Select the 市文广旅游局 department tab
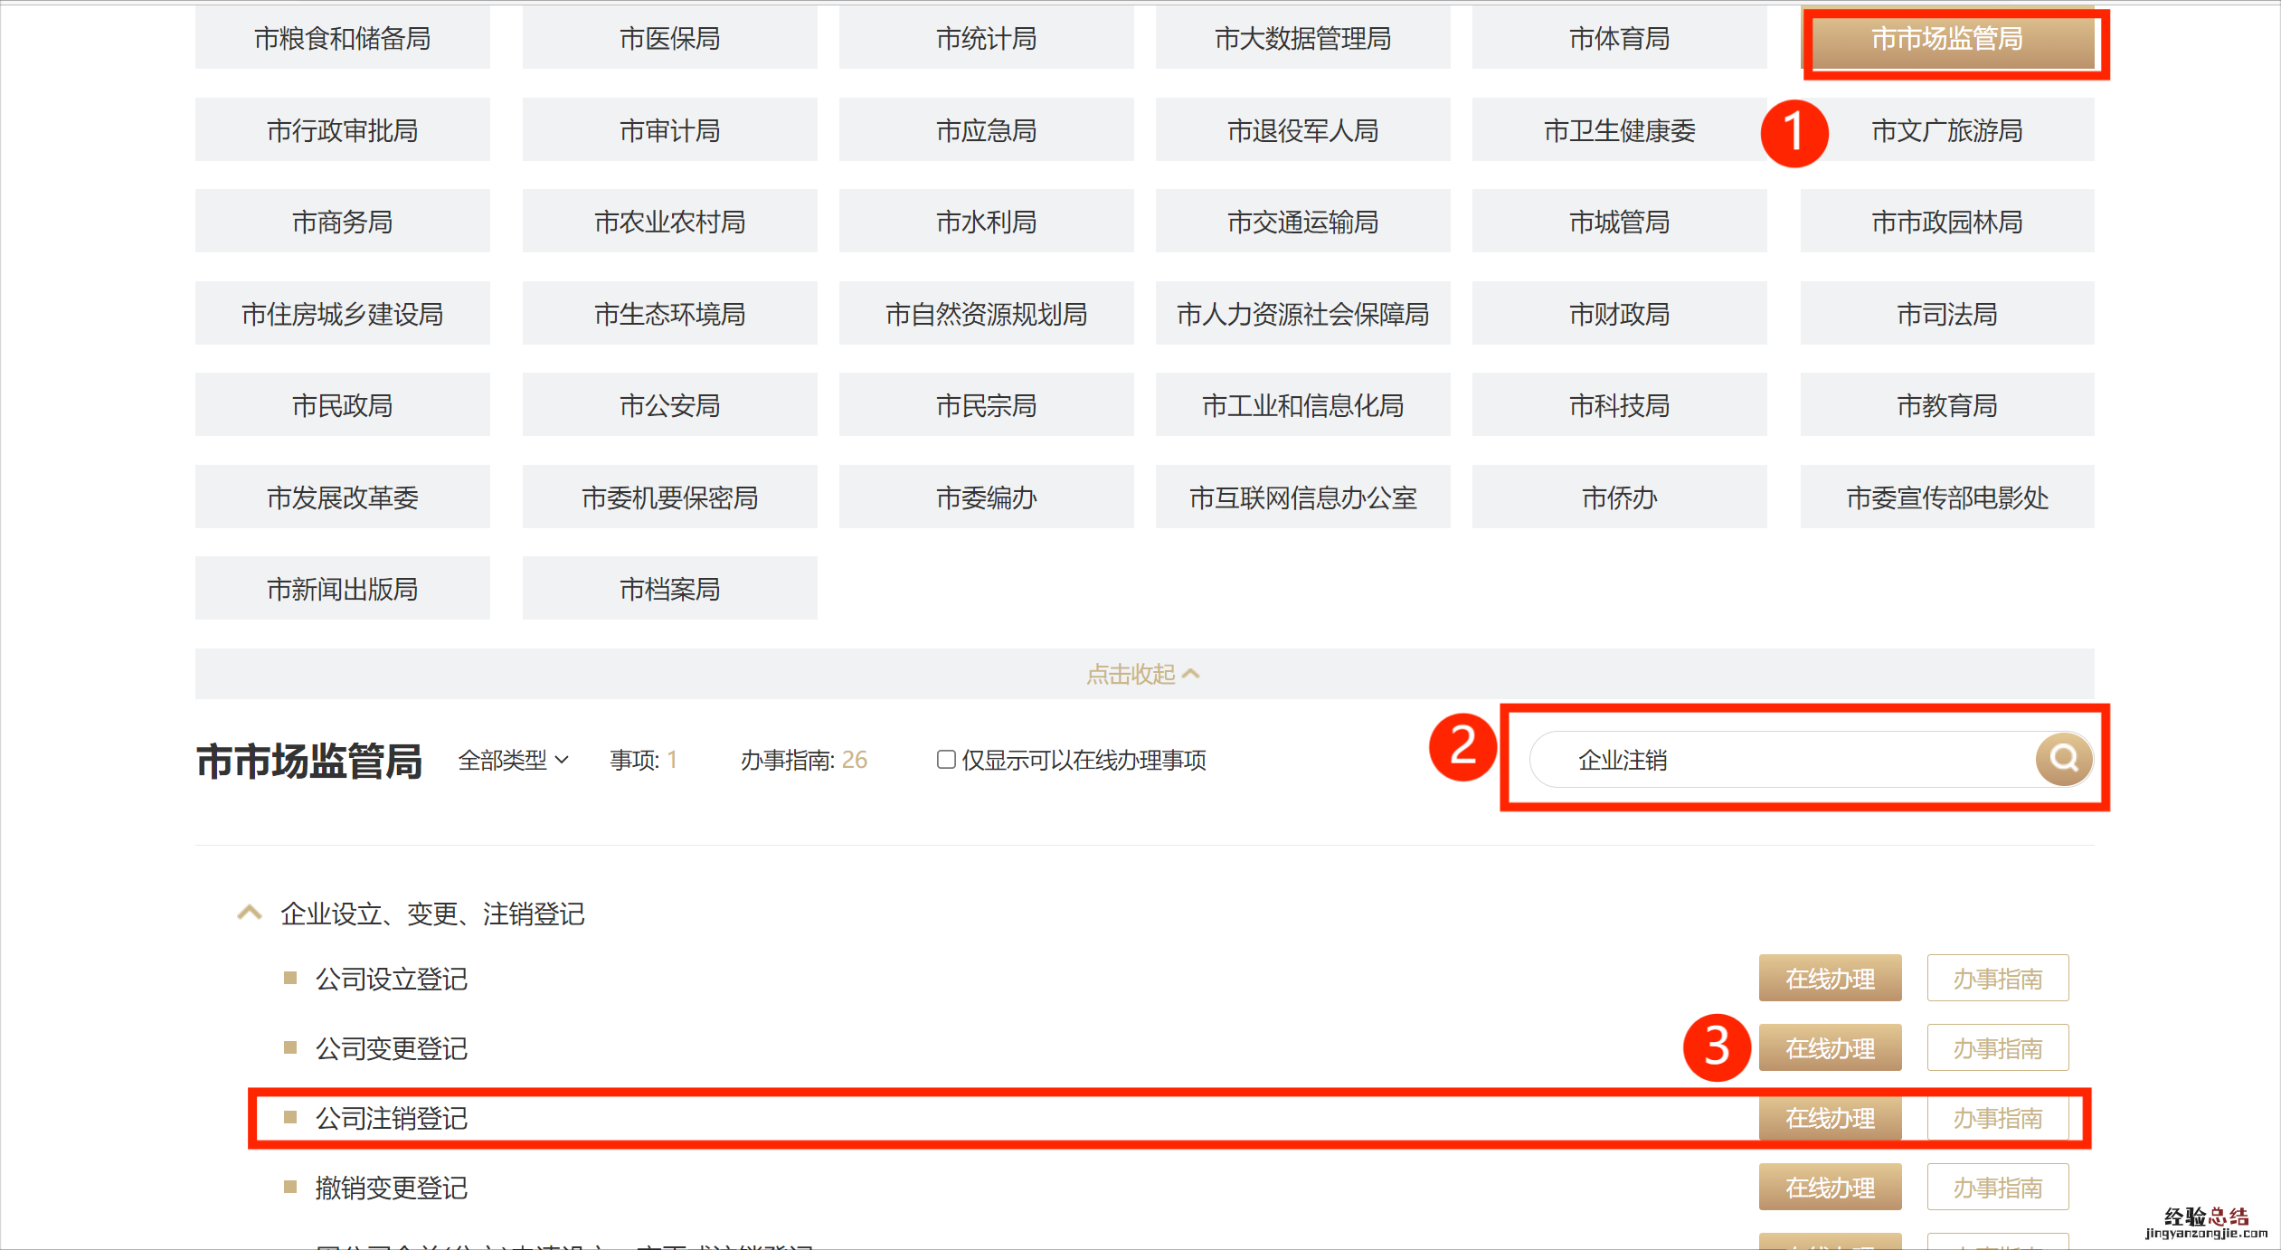The height and width of the screenshot is (1250, 2281). coord(1946,131)
